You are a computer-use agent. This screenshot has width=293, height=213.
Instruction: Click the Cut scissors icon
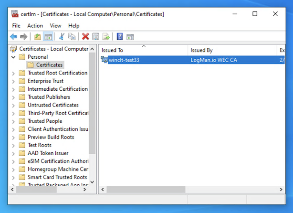[x=62, y=37]
